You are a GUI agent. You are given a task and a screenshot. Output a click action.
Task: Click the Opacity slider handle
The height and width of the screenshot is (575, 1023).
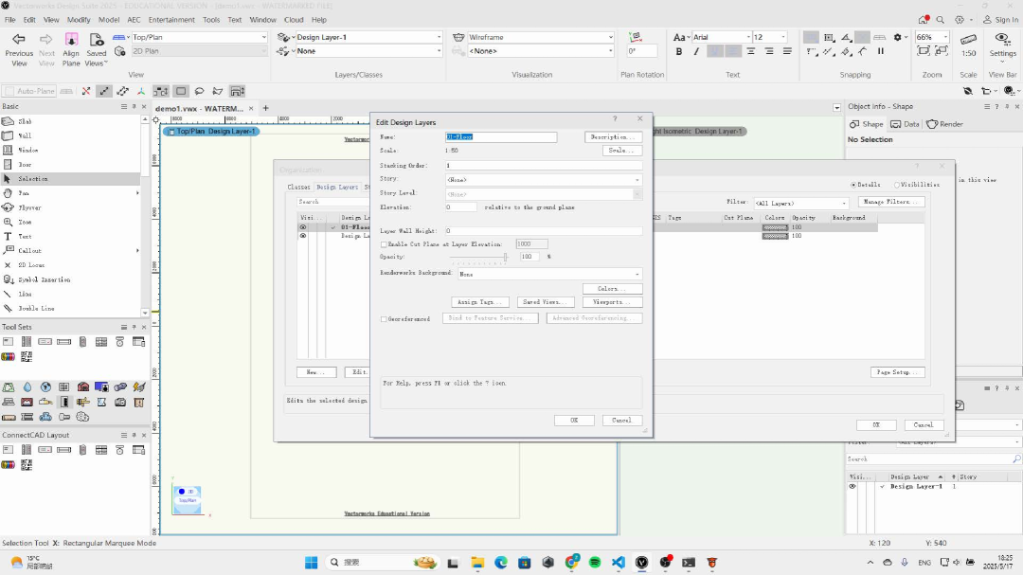pos(506,257)
